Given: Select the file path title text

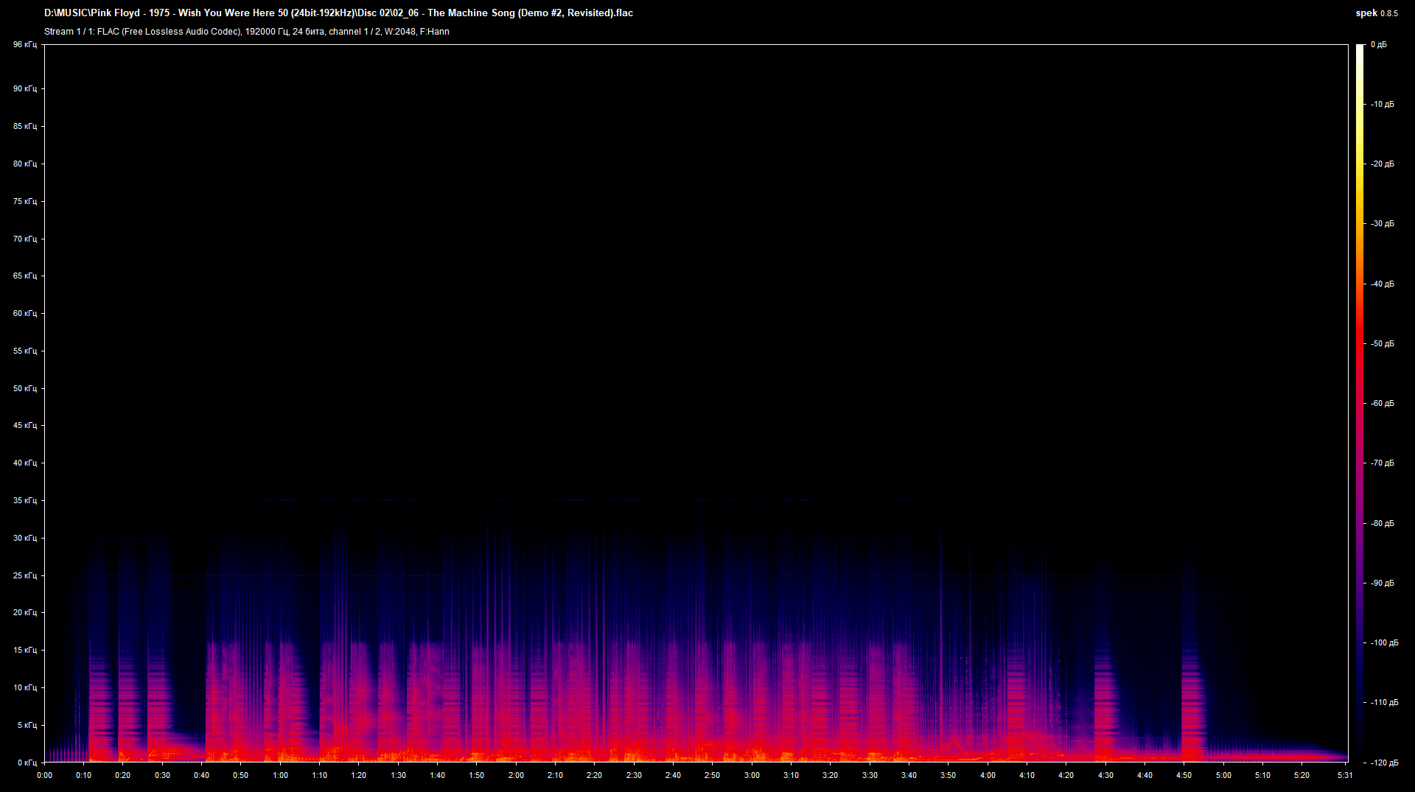Looking at the screenshot, I should pos(338,13).
